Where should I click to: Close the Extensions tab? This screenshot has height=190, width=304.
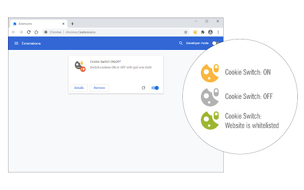coord(64,23)
